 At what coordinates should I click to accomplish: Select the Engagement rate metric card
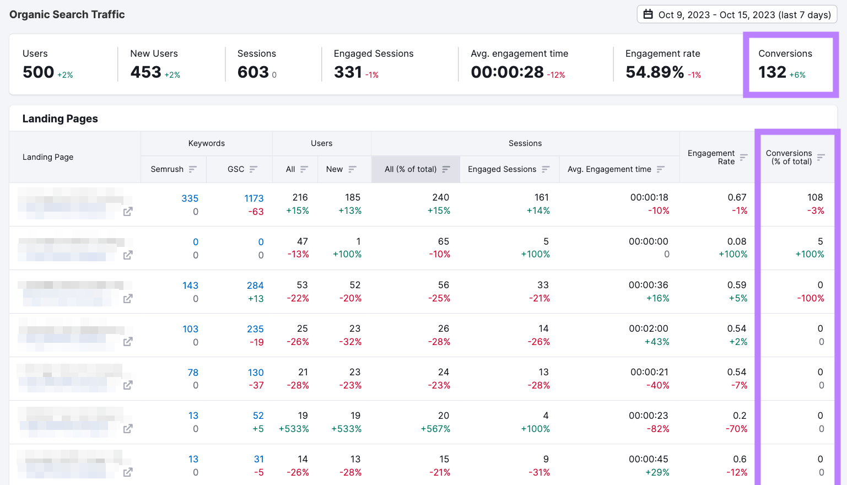(x=663, y=63)
